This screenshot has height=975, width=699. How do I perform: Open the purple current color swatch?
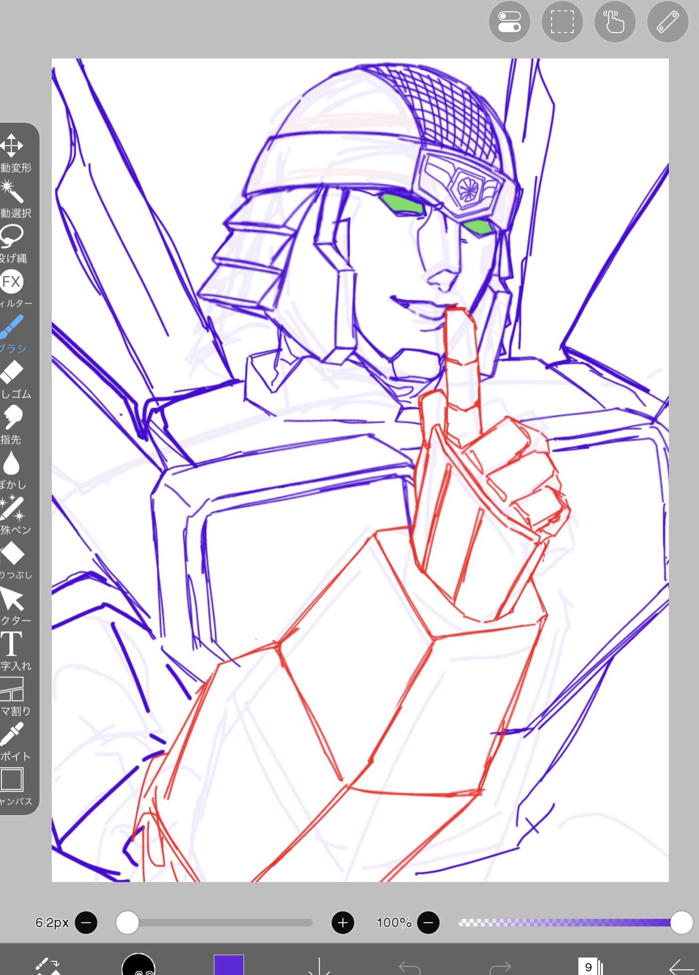point(228,965)
